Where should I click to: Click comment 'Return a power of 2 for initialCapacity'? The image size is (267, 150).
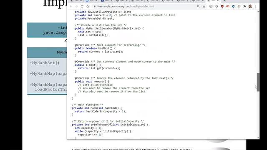pos(108,121)
